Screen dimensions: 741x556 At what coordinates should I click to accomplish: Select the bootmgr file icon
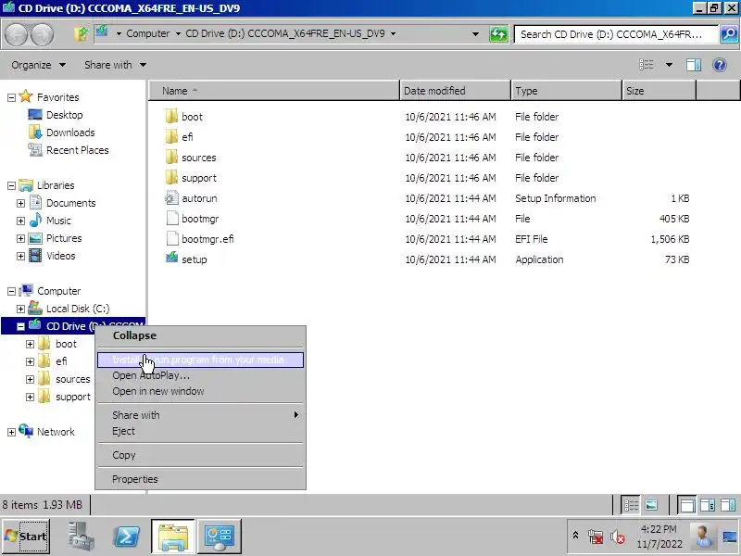point(172,218)
